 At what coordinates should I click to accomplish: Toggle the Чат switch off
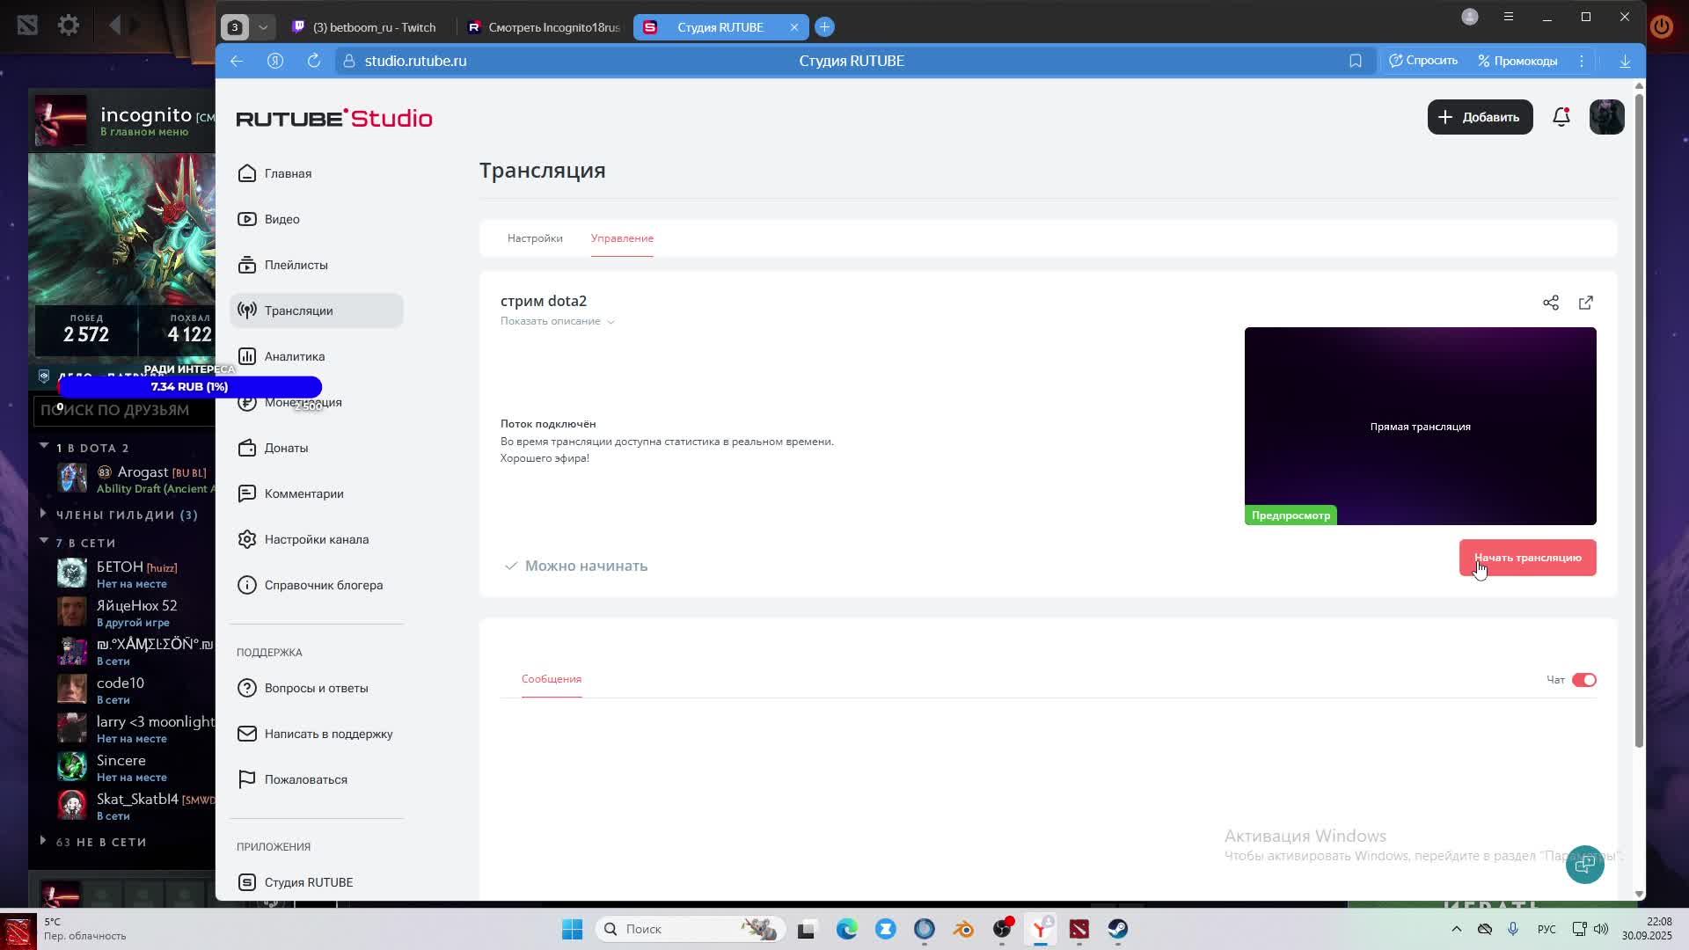(1583, 680)
